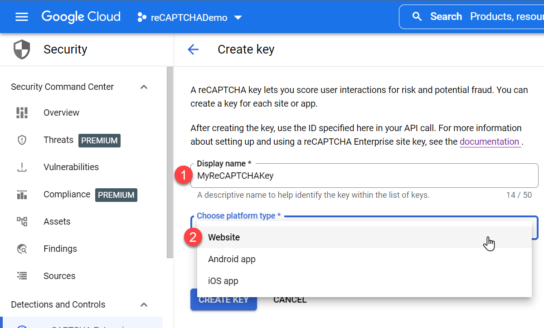
Task: Click the Google Cloud logo
Action: click(x=81, y=17)
